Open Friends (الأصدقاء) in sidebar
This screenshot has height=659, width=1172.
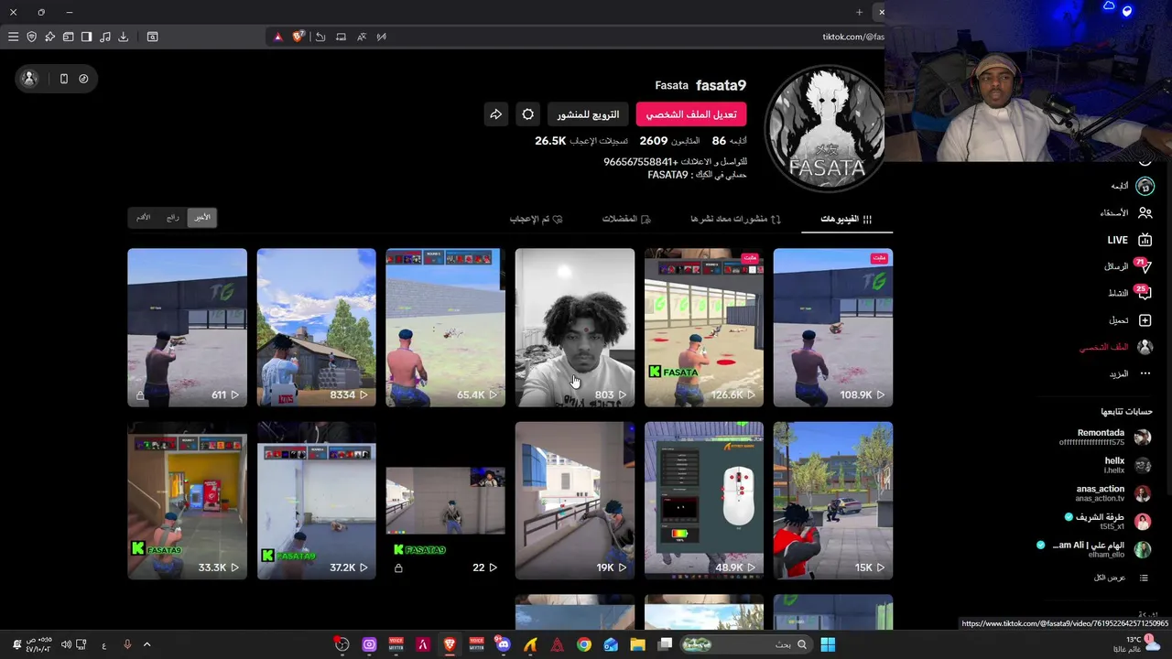(1126, 212)
